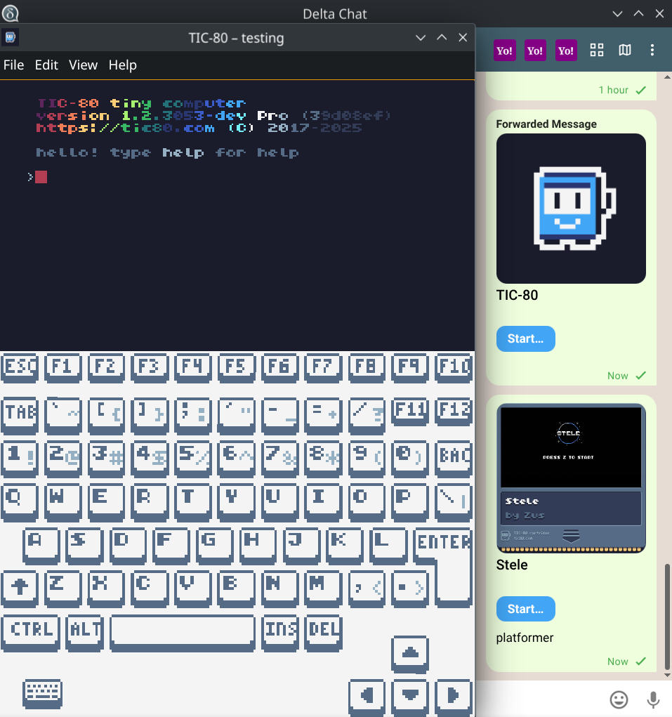This screenshot has width=672, height=717.
Task: Click the chat scrollbar thumb
Action: pyautogui.click(x=667, y=617)
